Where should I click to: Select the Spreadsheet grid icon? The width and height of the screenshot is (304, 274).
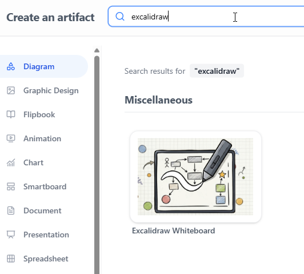[x=11, y=259]
